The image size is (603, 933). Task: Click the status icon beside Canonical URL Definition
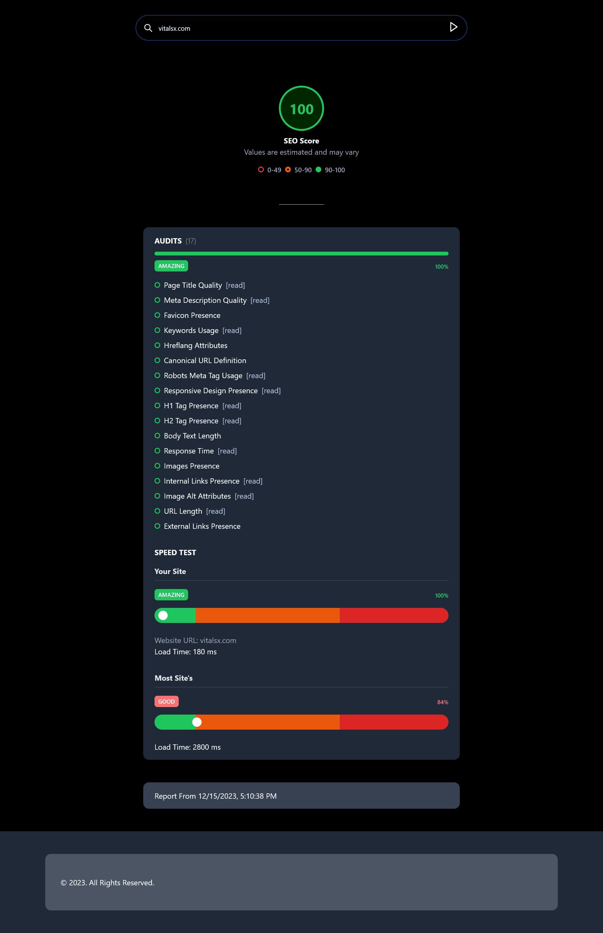tap(157, 360)
